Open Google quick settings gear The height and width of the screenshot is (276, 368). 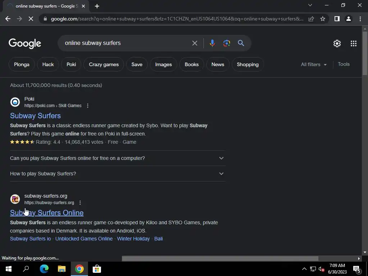[x=337, y=43]
